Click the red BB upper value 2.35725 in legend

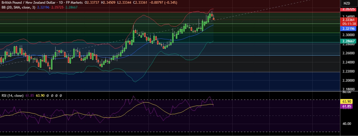58,7
